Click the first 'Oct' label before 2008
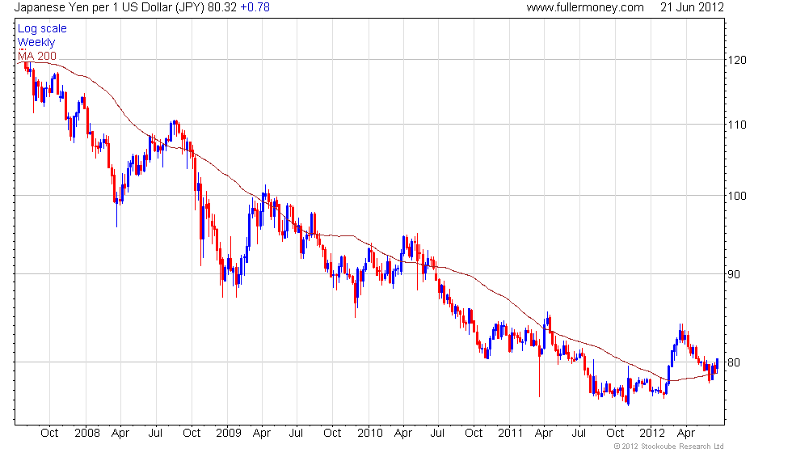This screenshot has height=453, width=792. click(x=49, y=434)
